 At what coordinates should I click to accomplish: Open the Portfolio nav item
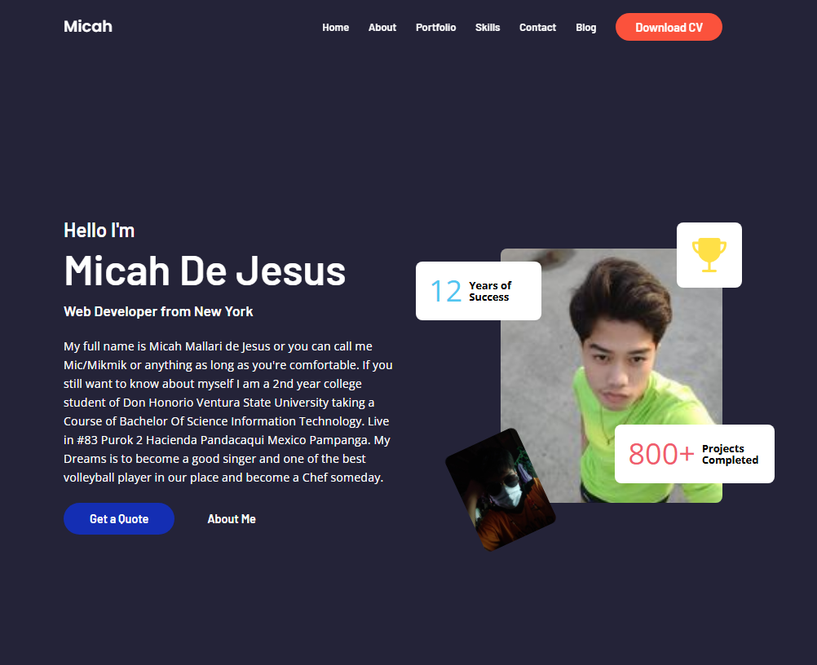(435, 28)
